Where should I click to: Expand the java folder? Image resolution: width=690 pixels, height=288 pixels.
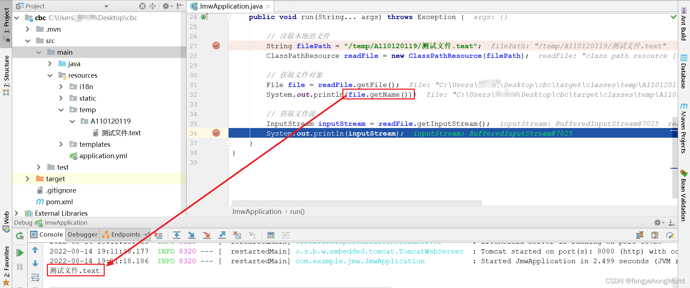coord(50,64)
